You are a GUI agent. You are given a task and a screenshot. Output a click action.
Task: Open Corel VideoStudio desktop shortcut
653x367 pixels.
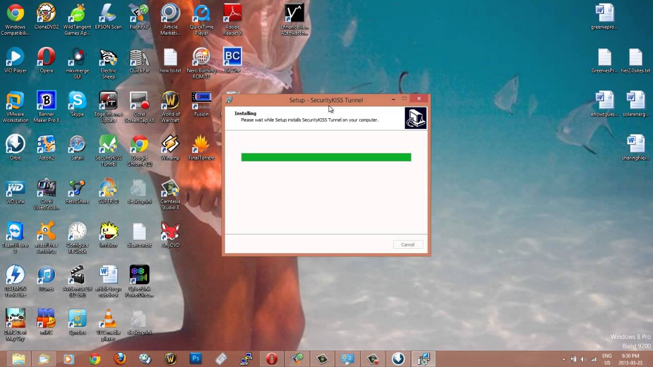click(46, 194)
